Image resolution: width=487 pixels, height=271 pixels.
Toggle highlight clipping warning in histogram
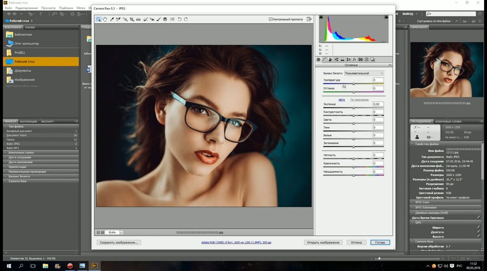click(386, 17)
